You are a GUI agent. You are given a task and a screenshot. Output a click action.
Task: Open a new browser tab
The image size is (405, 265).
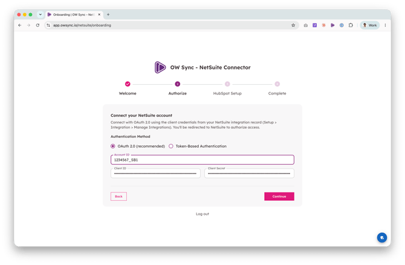[108, 15]
